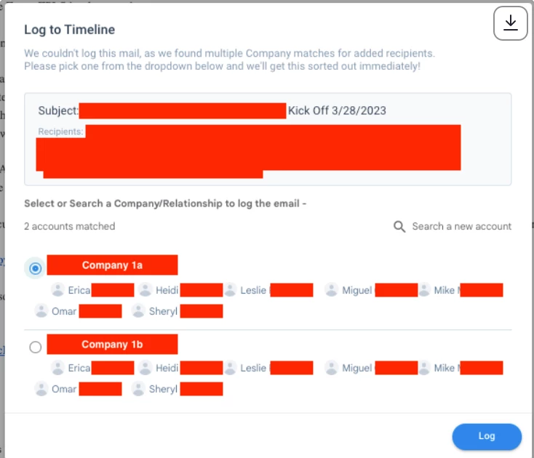Image resolution: width=534 pixels, height=458 pixels.
Task: Click Omar's avatar under Company 1a
Action: 41,311
